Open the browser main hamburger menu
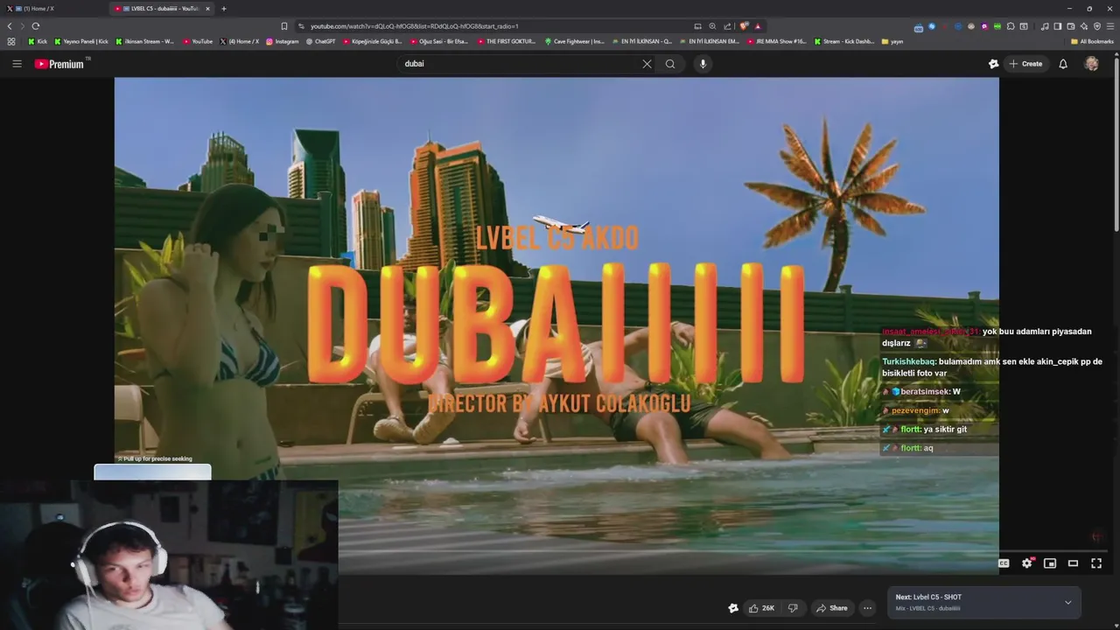 tap(1110, 26)
